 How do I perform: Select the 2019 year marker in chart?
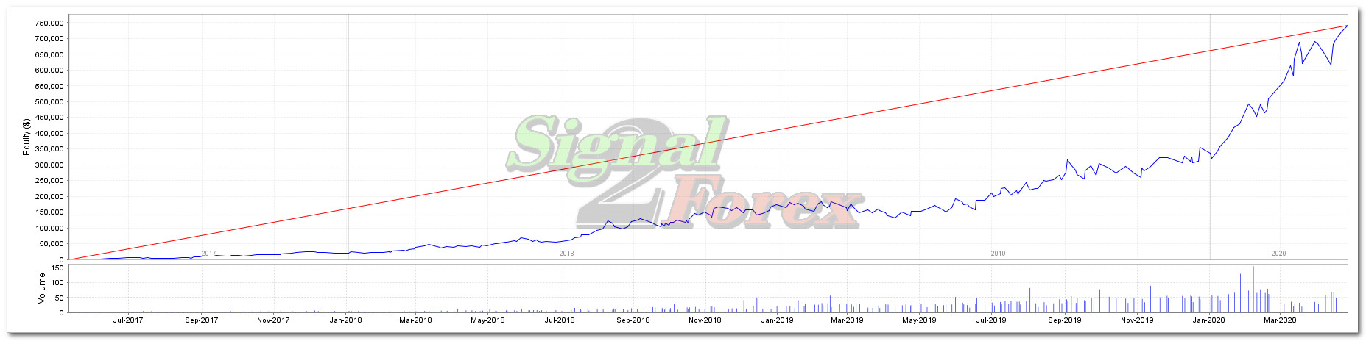pos(998,254)
